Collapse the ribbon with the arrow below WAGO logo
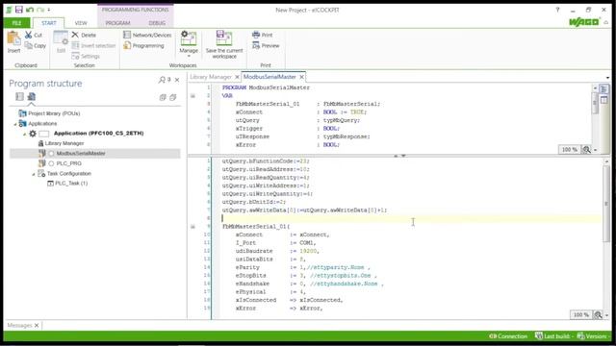The image size is (616, 346). pyautogui.click(x=606, y=23)
